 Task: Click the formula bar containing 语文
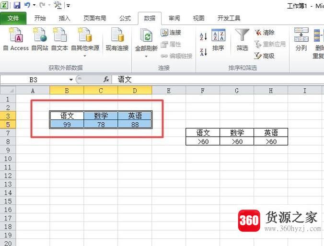pyautogui.click(x=218, y=80)
